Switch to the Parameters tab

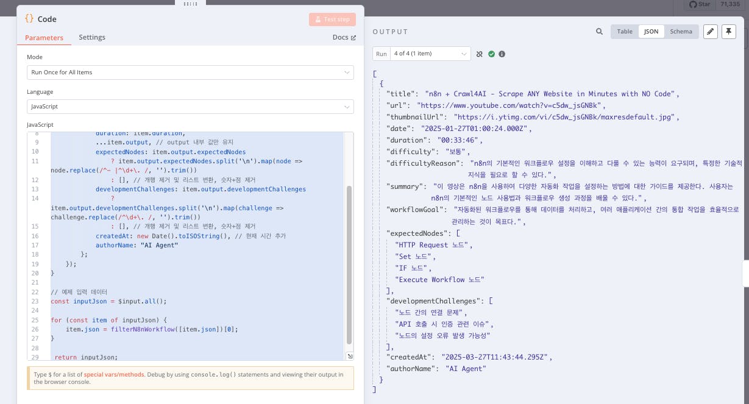pyautogui.click(x=44, y=38)
